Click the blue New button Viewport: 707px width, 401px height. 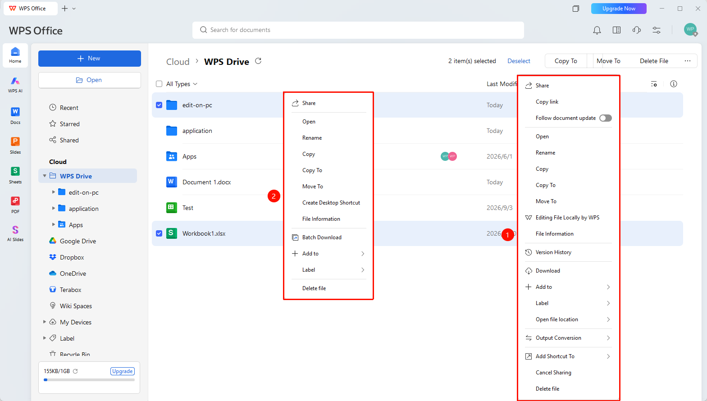(90, 59)
